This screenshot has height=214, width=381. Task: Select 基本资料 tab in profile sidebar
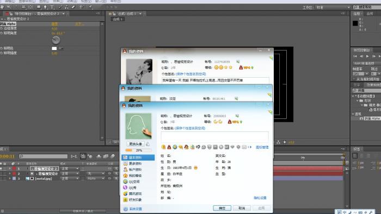(138, 158)
